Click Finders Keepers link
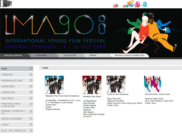This screenshot has width=182, height=136. click(x=90, y=105)
